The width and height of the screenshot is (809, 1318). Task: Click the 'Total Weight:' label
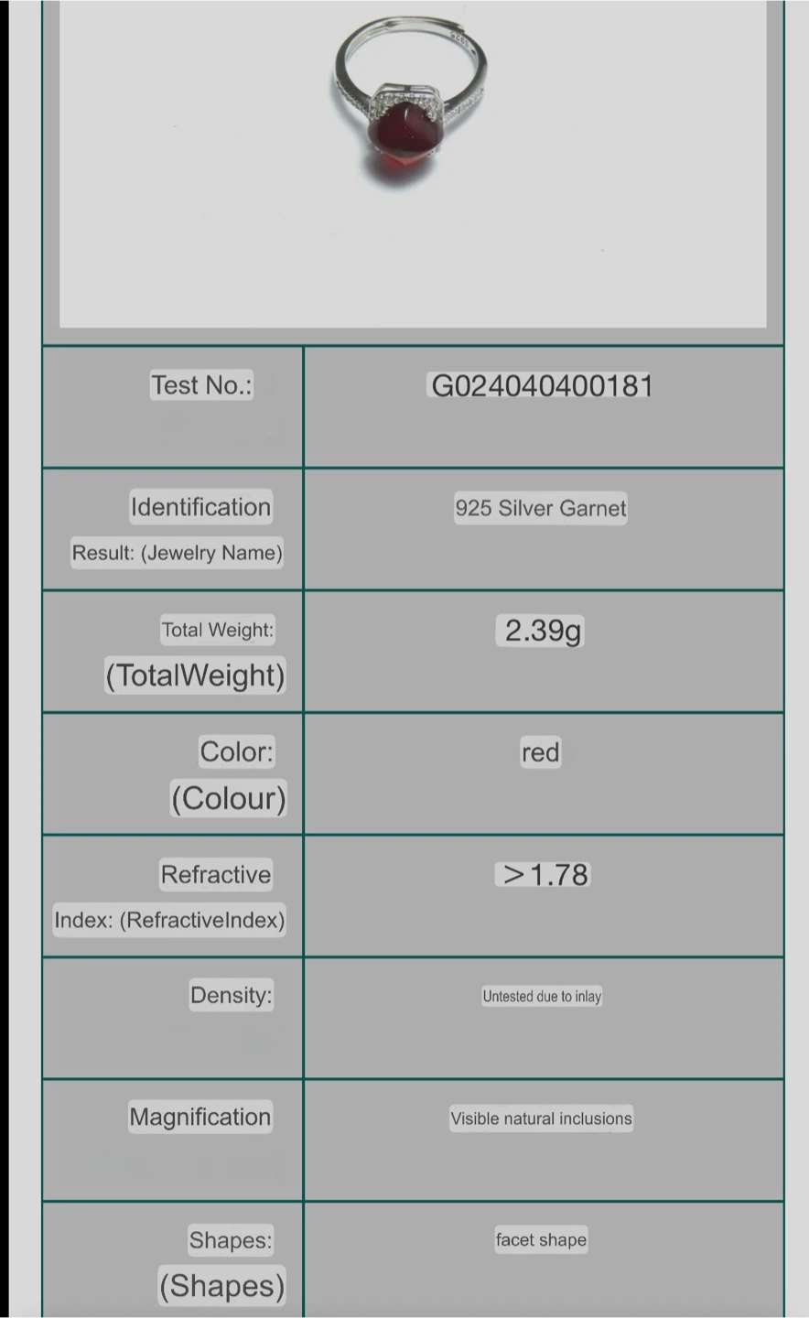click(218, 630)
